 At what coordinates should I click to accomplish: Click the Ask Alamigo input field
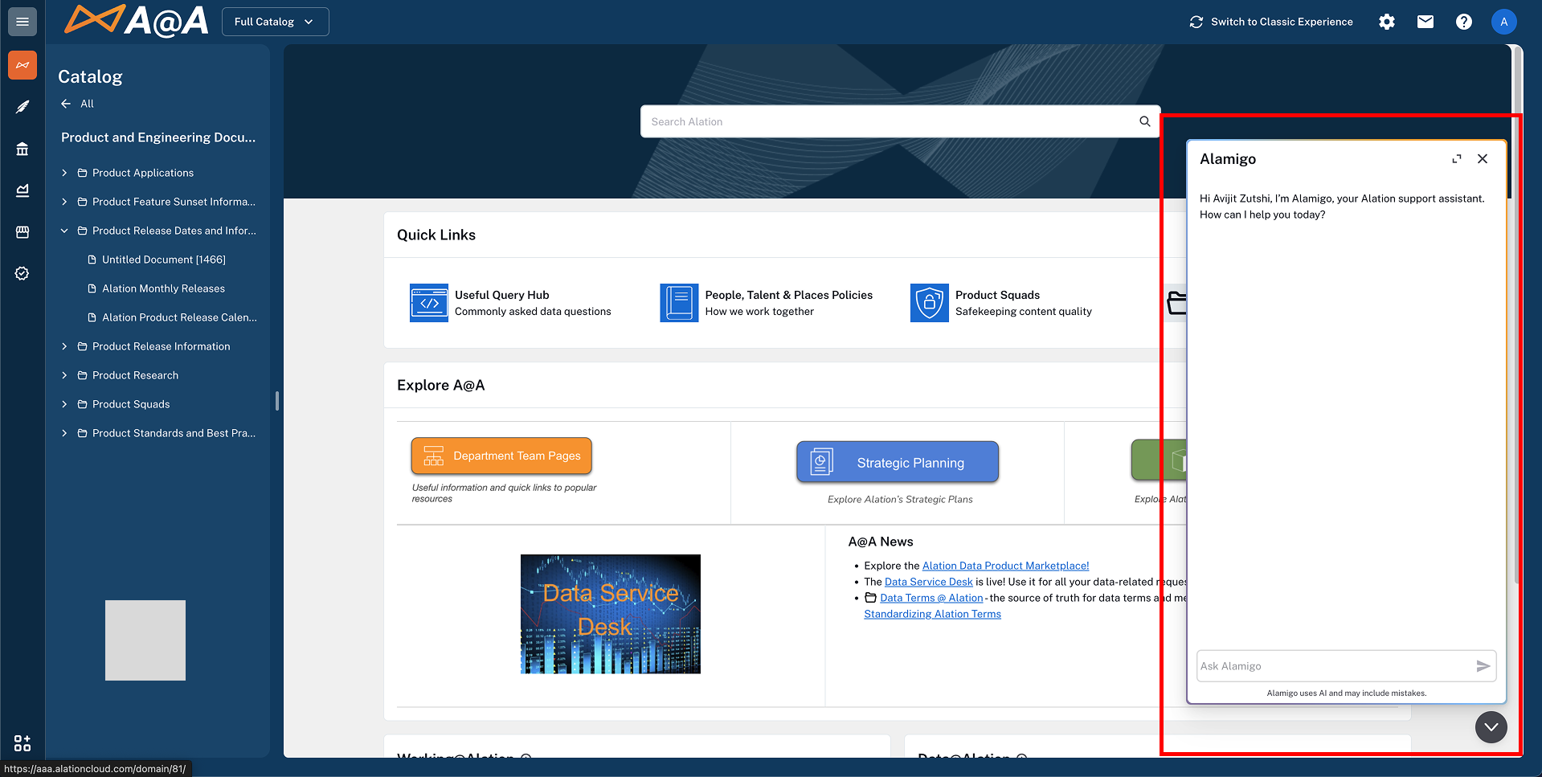pyautogui.click(x=1332, y=666)
